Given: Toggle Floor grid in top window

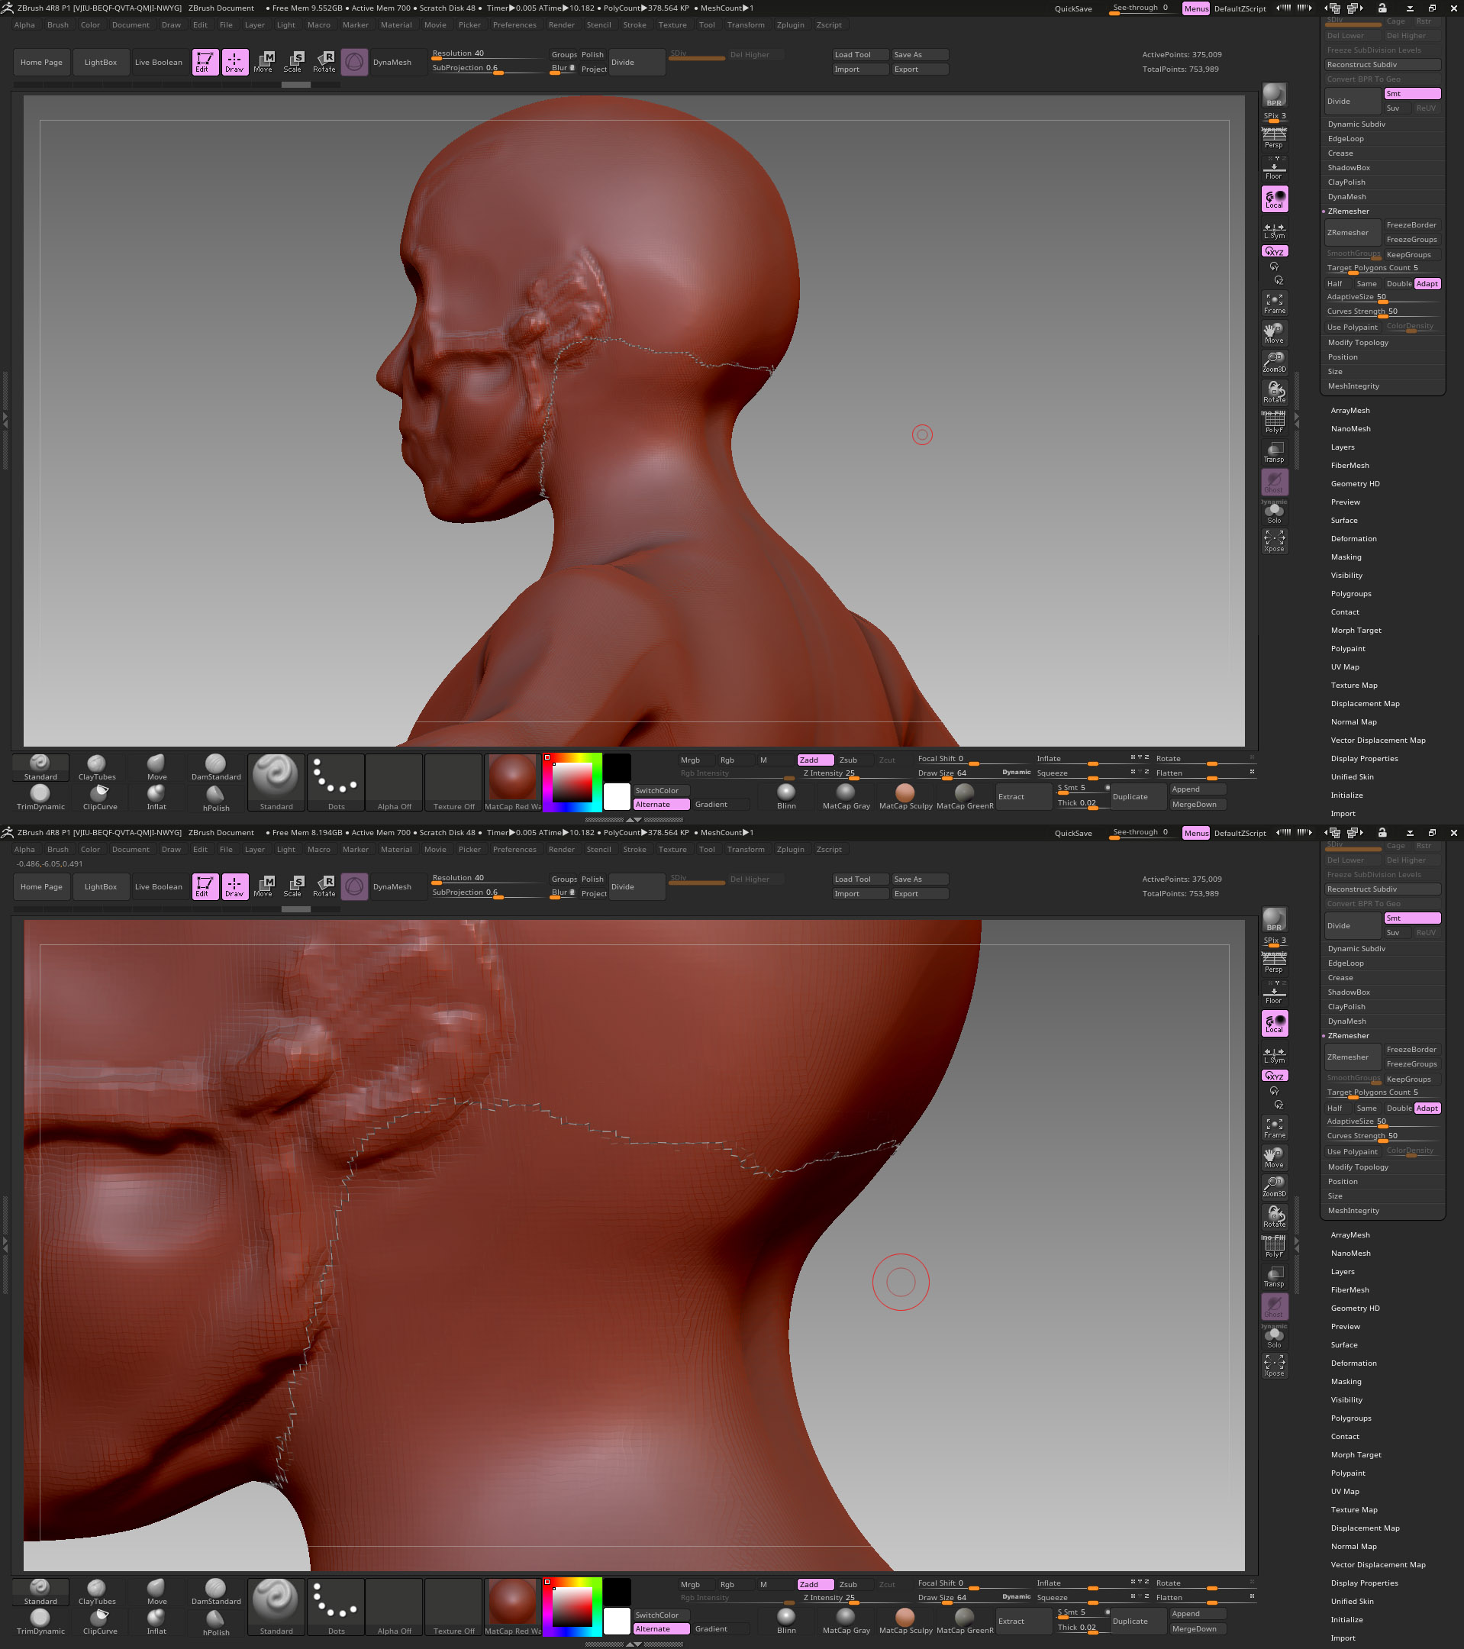Looking at the screenshot, I should pyautogui.click(x=1274, y=169).
